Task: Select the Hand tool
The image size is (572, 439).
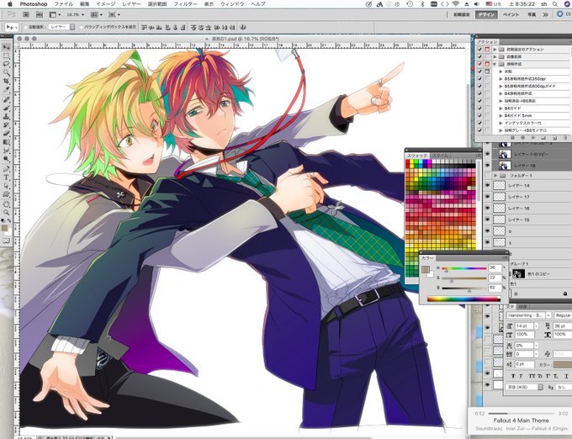Action: [x=7, y=204]
